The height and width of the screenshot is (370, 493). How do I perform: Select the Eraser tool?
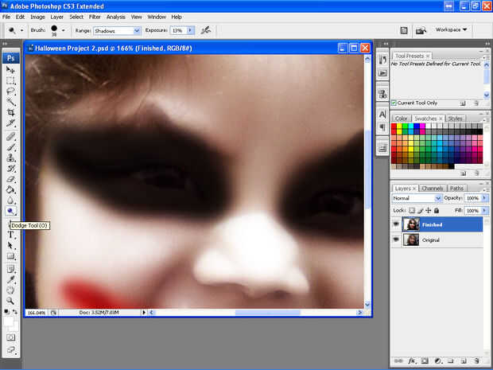[x=10, y=179]
